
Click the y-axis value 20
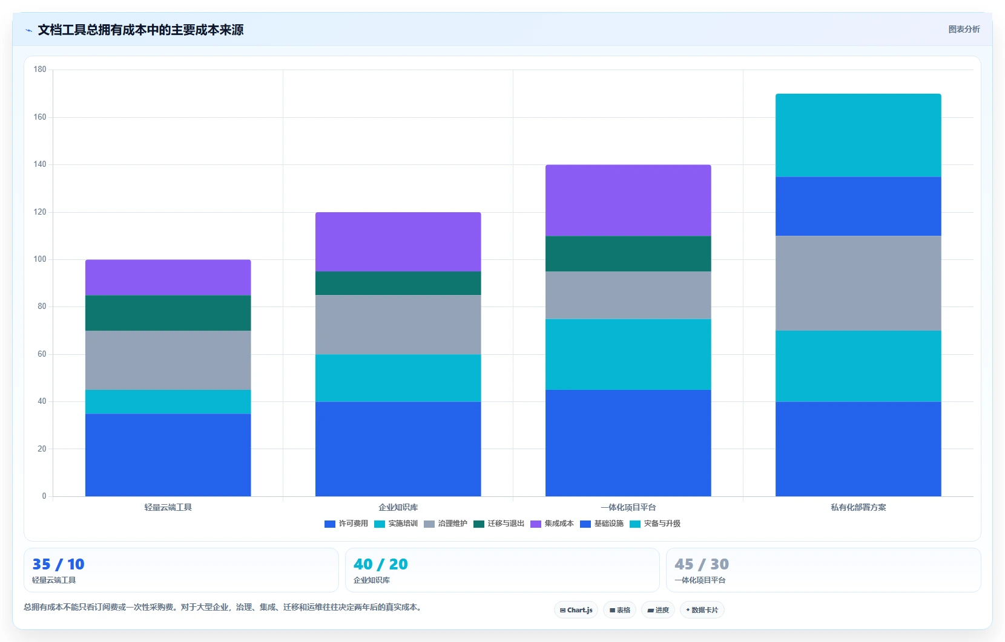tap(42, 449)
